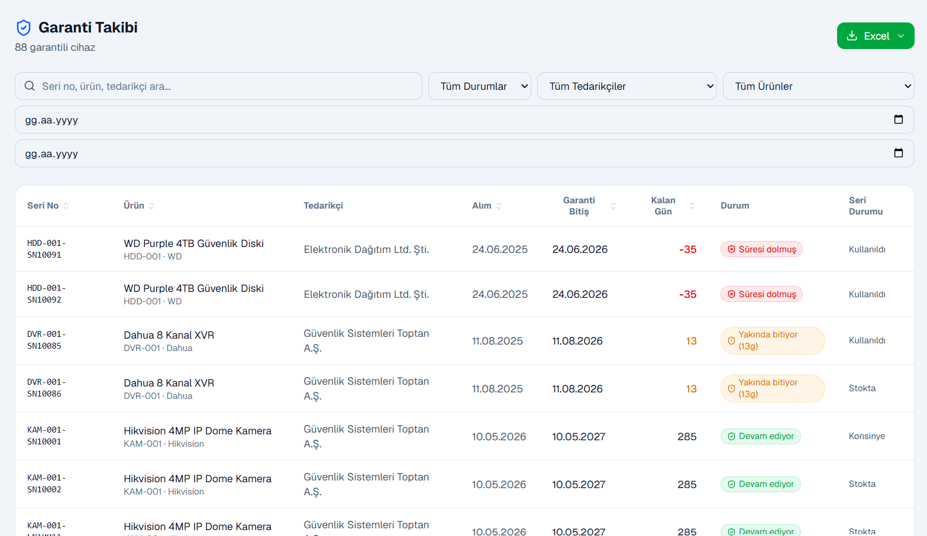This screenshot has width=927, height=536.
Task: Open the Tüm Tedarikçiler dropdown
Action: click(x=627, y=86)
